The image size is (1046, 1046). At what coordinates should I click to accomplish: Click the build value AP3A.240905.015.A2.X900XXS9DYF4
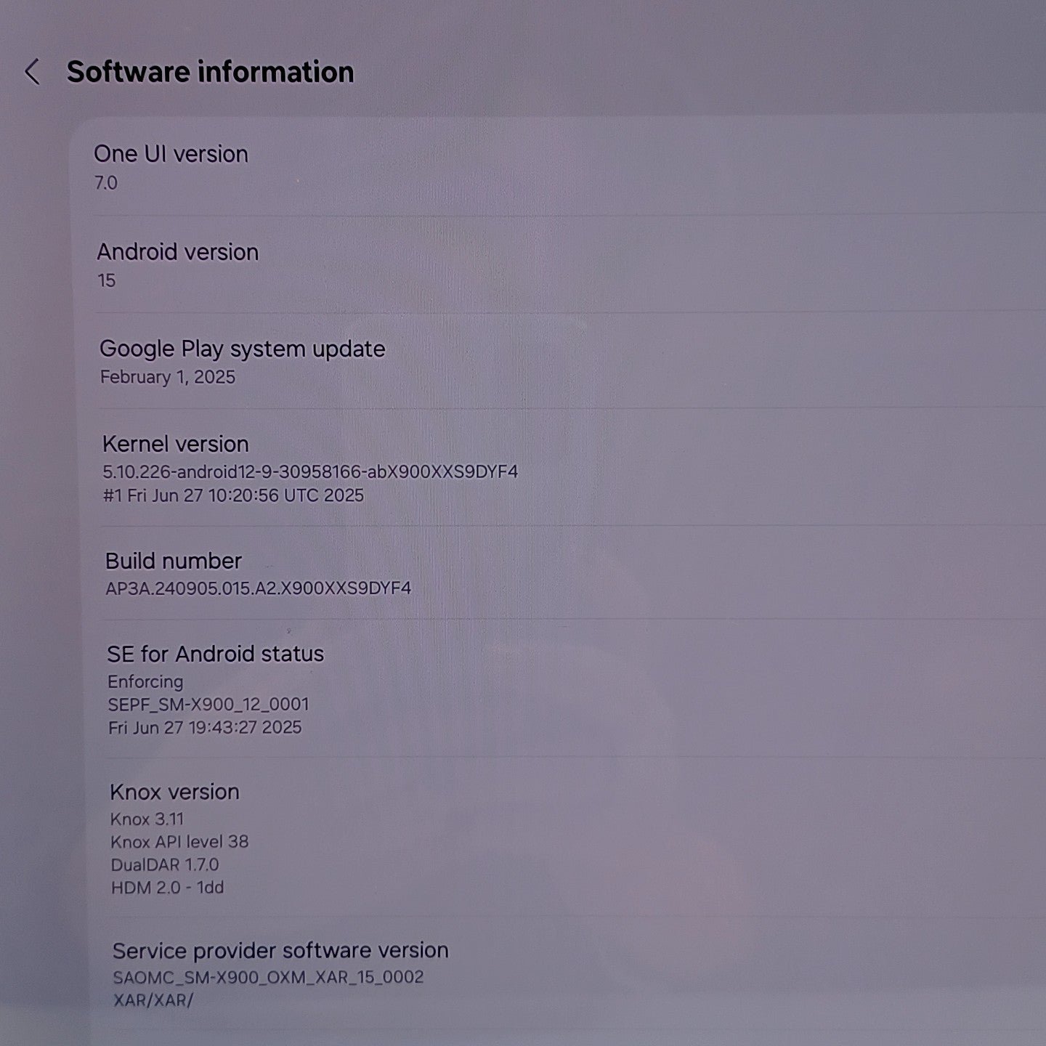(259, 588)
